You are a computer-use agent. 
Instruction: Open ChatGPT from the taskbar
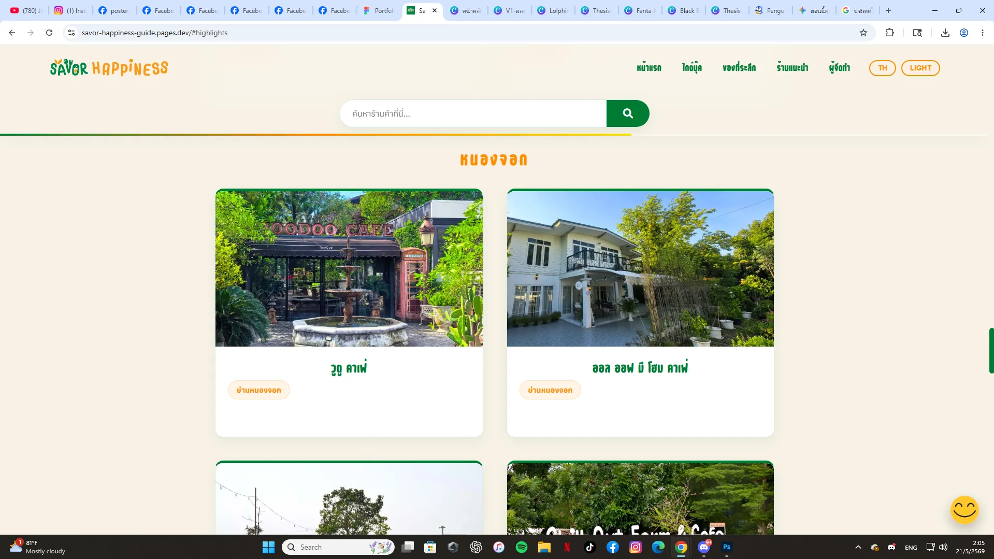pos(476,547)
